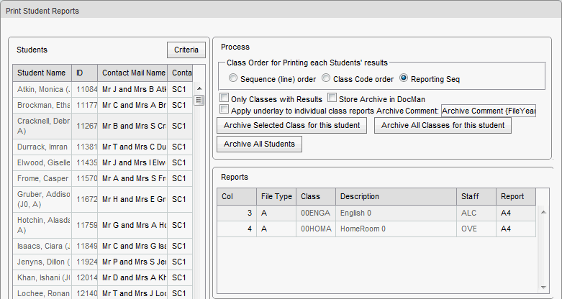The height and width of the screenshot is (299, 562).
Task: Click the File Type column header
Action: (x=276, y=197)
